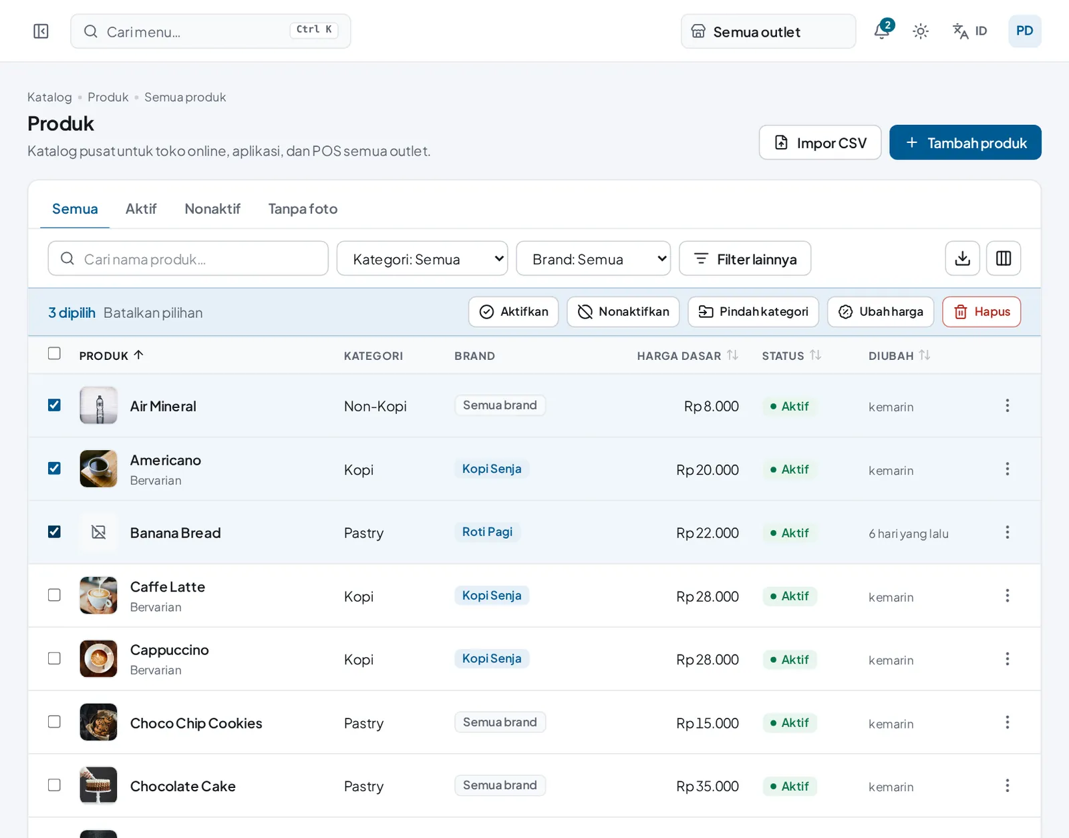Expand Filter lainnya options
Screen dimensions: 1069x838
pos(745,258)
